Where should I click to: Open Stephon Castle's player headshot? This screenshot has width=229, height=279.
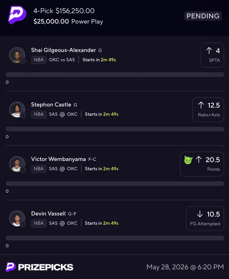[17, 110]
